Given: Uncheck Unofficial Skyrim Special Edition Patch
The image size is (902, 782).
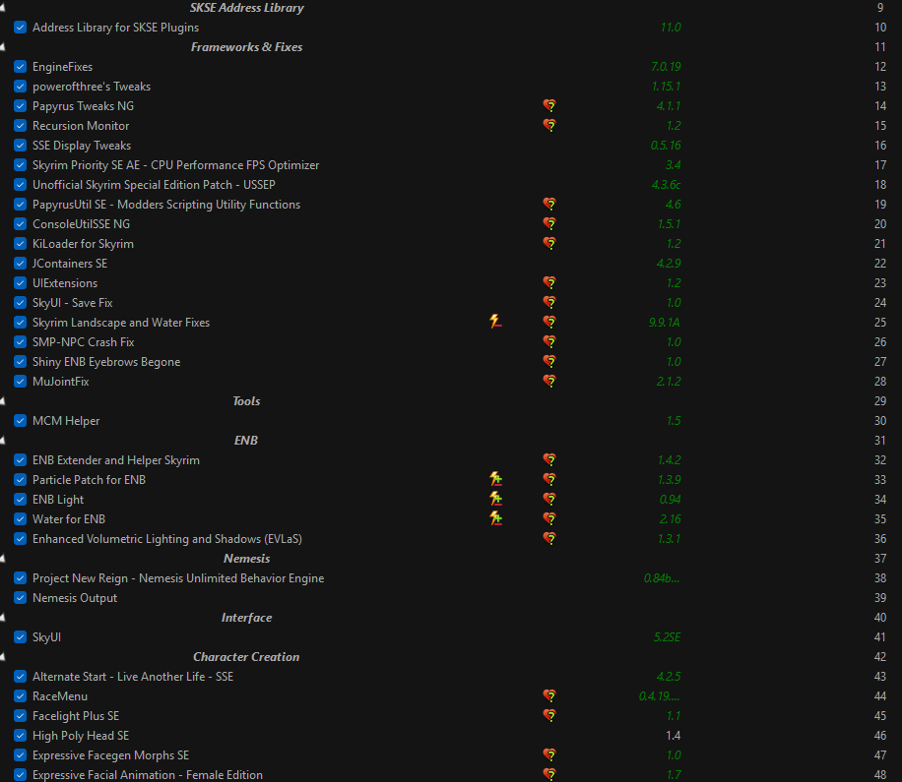Looking at the screenshot, I should (20, 185).
